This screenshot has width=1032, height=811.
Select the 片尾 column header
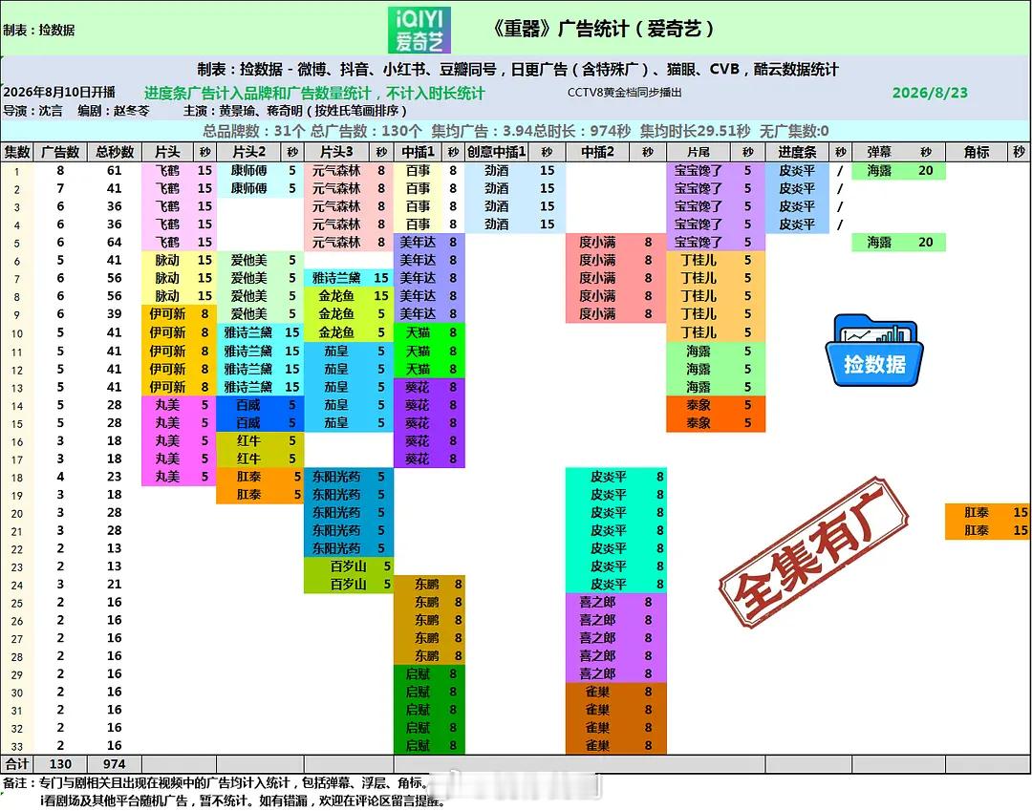click(x=699, y=152)
